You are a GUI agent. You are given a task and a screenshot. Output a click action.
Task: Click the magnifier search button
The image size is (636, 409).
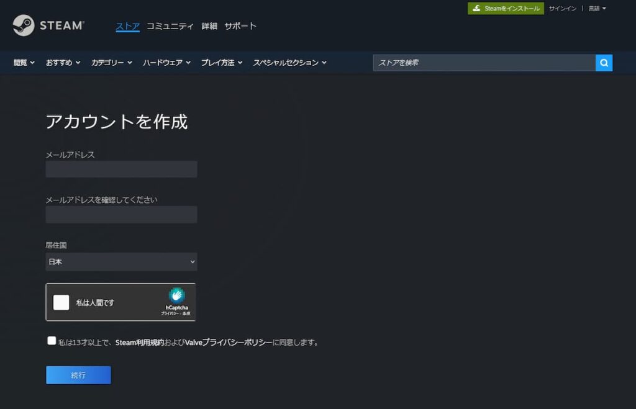tap(604, 63)
